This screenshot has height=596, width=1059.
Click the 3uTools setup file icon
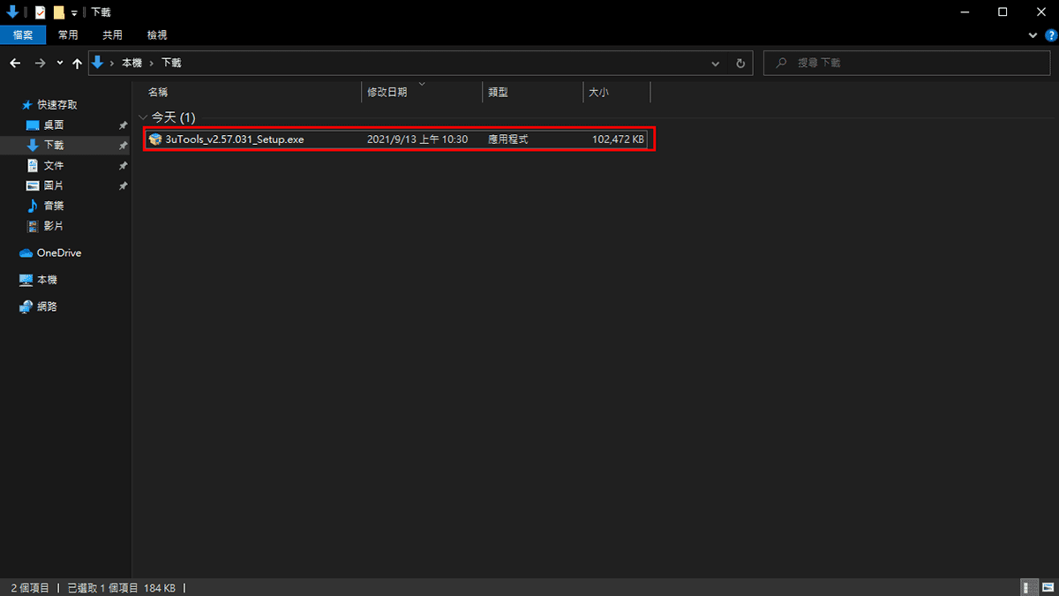156,140
